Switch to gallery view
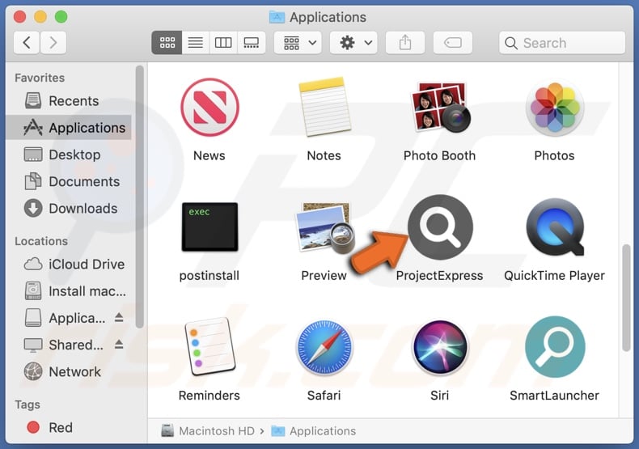Image resolution: width=639 pixels, height=449 pixels. 251,42
